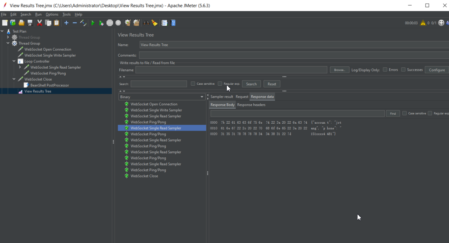The height and width of the screenshot is (243, 449).
Task: Open Search with the binoculars icon
Action: click(x=146, y=23)
